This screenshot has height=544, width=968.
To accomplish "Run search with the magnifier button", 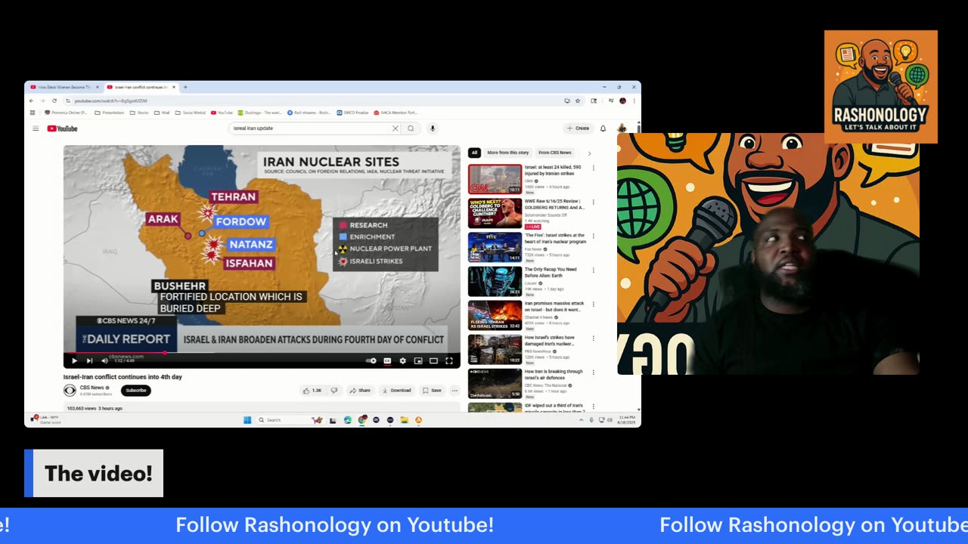I will pyautogui.click(x=411, y=128).
